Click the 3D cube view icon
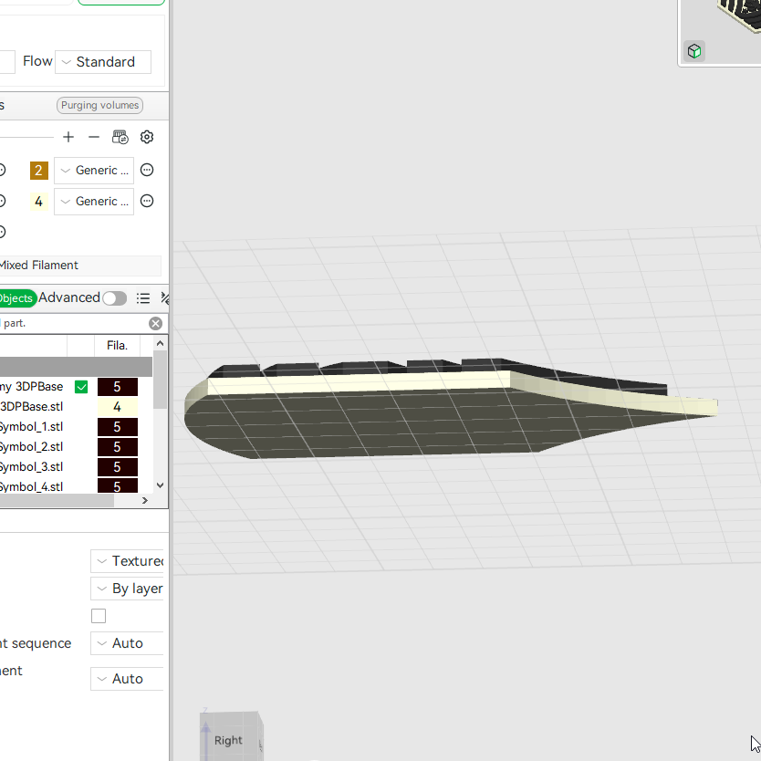761x761 pixels. [x=694, y=51]
